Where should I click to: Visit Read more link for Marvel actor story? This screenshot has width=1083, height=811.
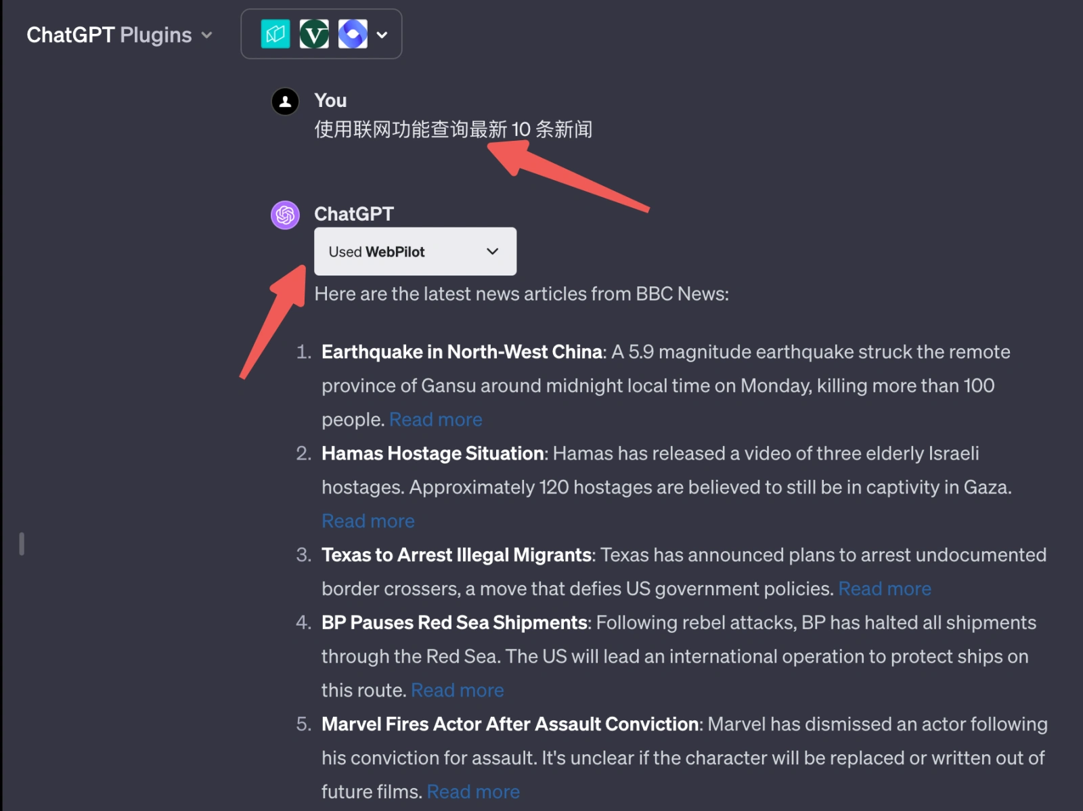coord(473,792)
